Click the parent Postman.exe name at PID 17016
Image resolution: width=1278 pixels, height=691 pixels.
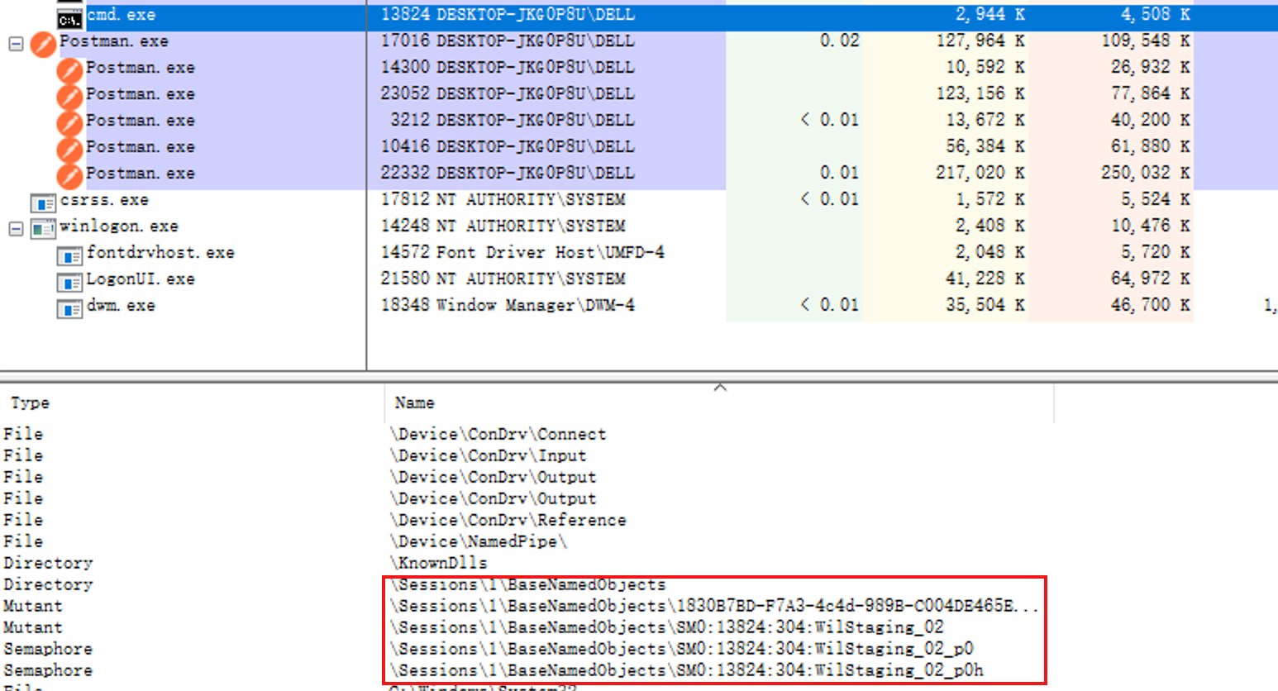(x=114, y=41)
